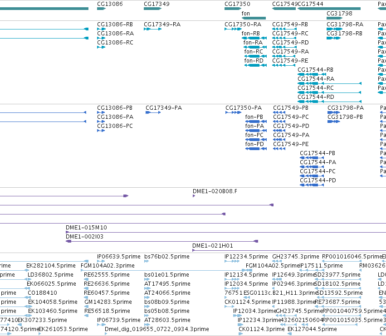The width and height of the screenshot is (386, 336).
Task: Click transcript CG17549-RE
Action: coord(290,61)
